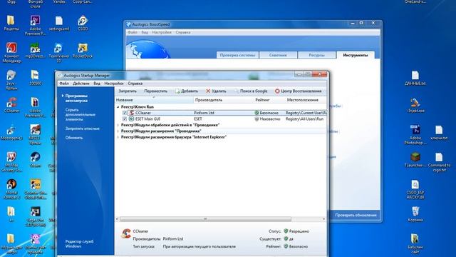Expand Модули расширения браузера "Internet Explorer" group
Screen dimensions: 456x257
(x=118, y=137)
